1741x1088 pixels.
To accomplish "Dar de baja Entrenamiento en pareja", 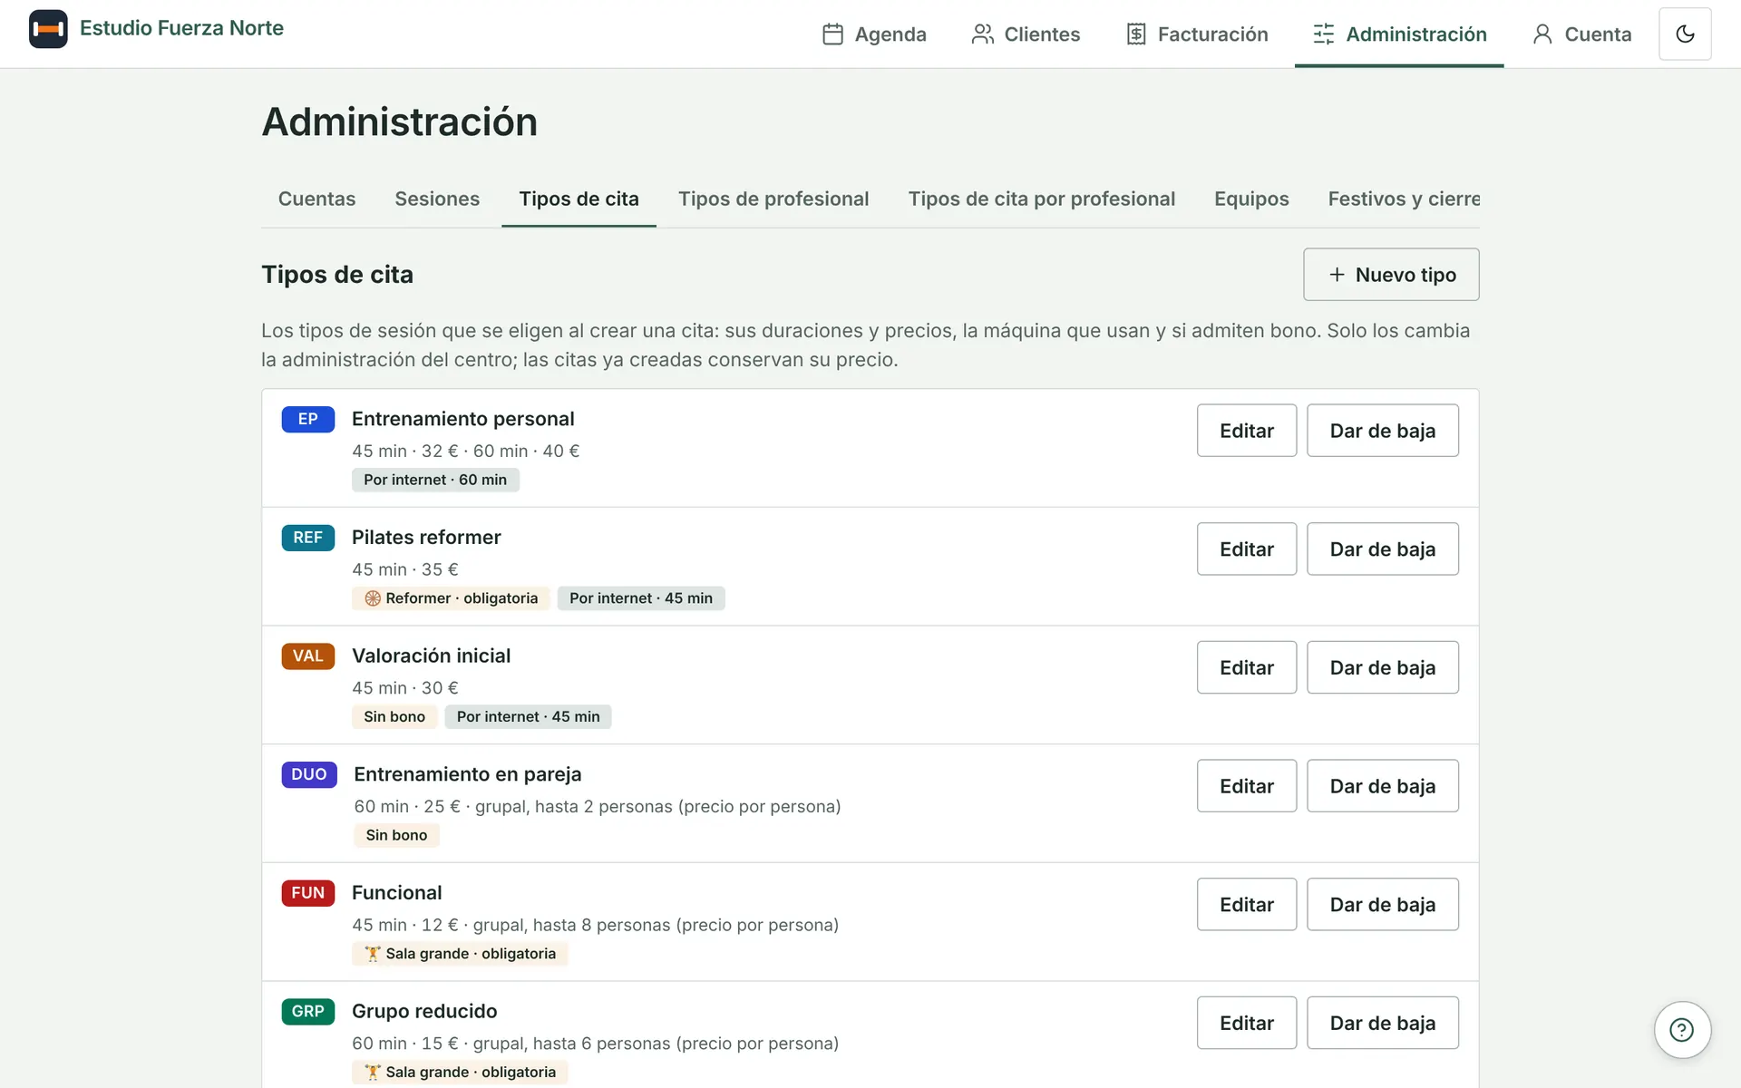I will point(1383,786).
